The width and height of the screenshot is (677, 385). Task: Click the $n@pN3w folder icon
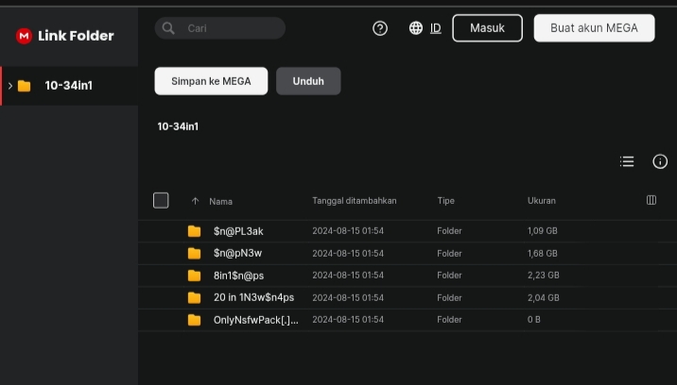(194, 254)
